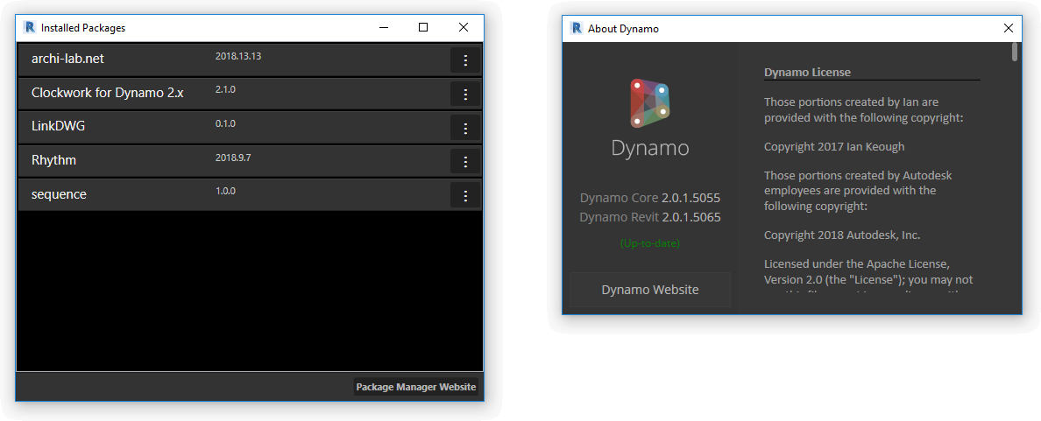The width and height of the screenshot is (1041, 421).
Task: Click the Revit icon in About Dynamo title bar
Action: point(577,28)
